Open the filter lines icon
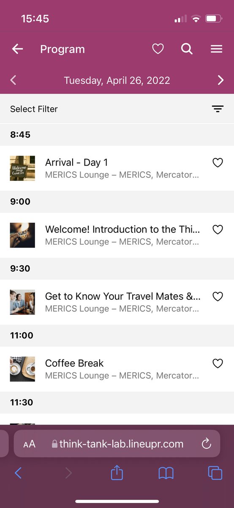This screenshot has width=234, height=508. pos(218,109)
